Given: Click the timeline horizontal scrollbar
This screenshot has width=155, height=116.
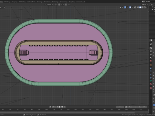Looking at the screenshot, I should 67,113.
